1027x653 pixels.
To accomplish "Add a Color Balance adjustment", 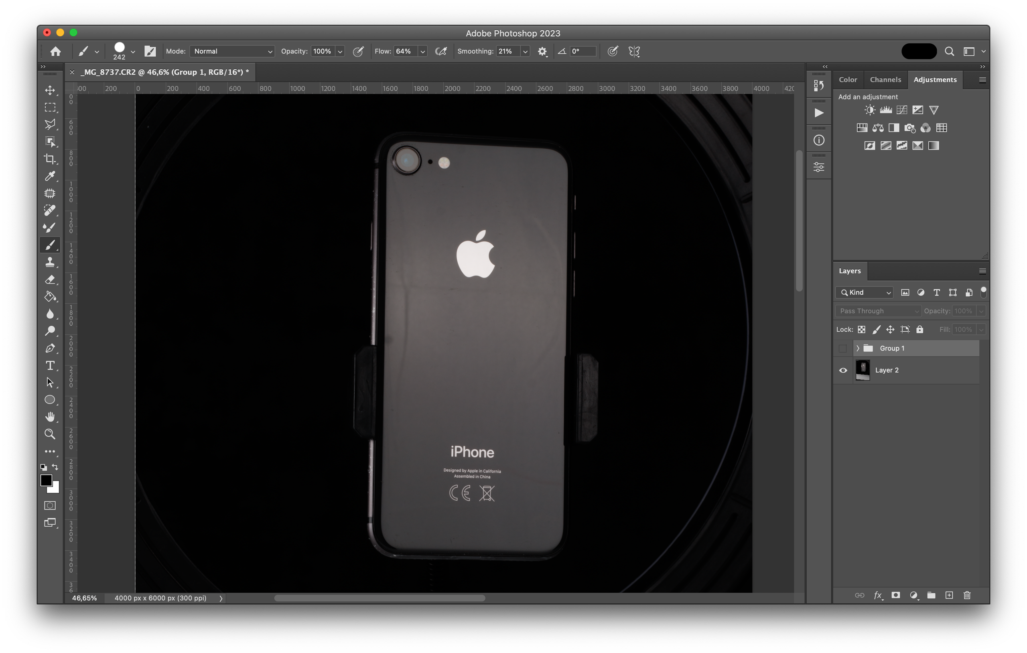I will tap(878, 128).
